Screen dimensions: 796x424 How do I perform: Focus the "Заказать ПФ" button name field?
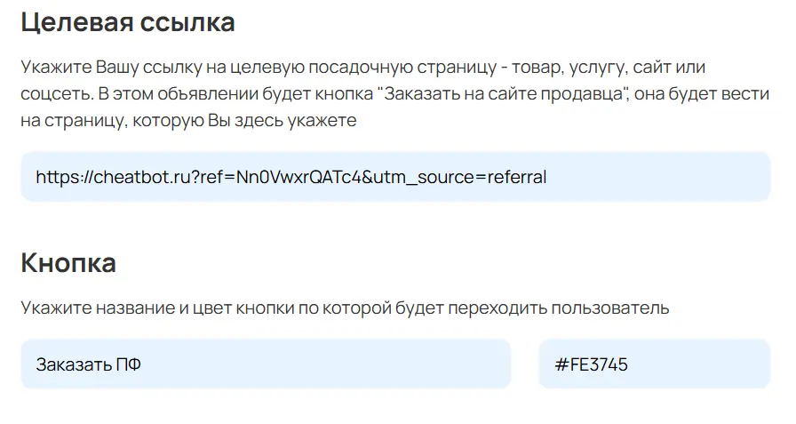tap(266, 364)
